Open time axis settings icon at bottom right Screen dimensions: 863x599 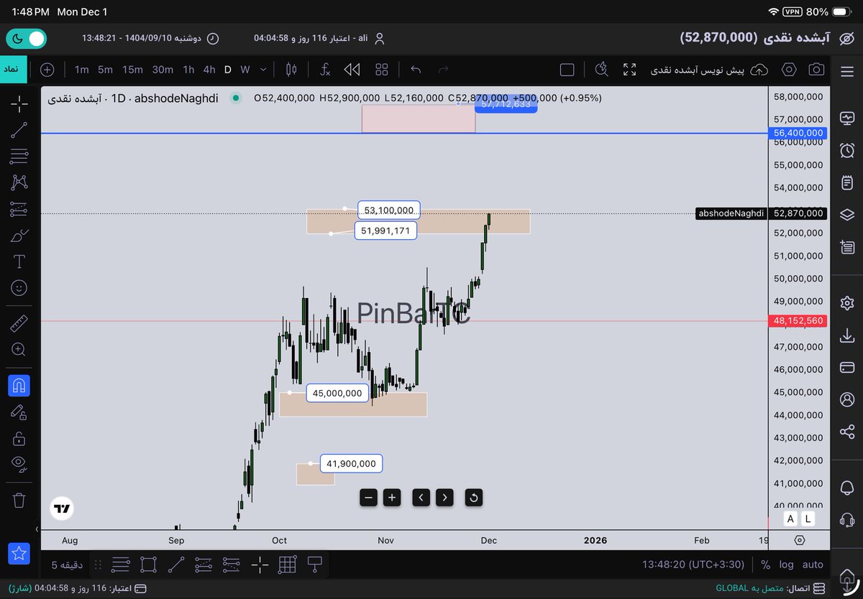(800, 540)
